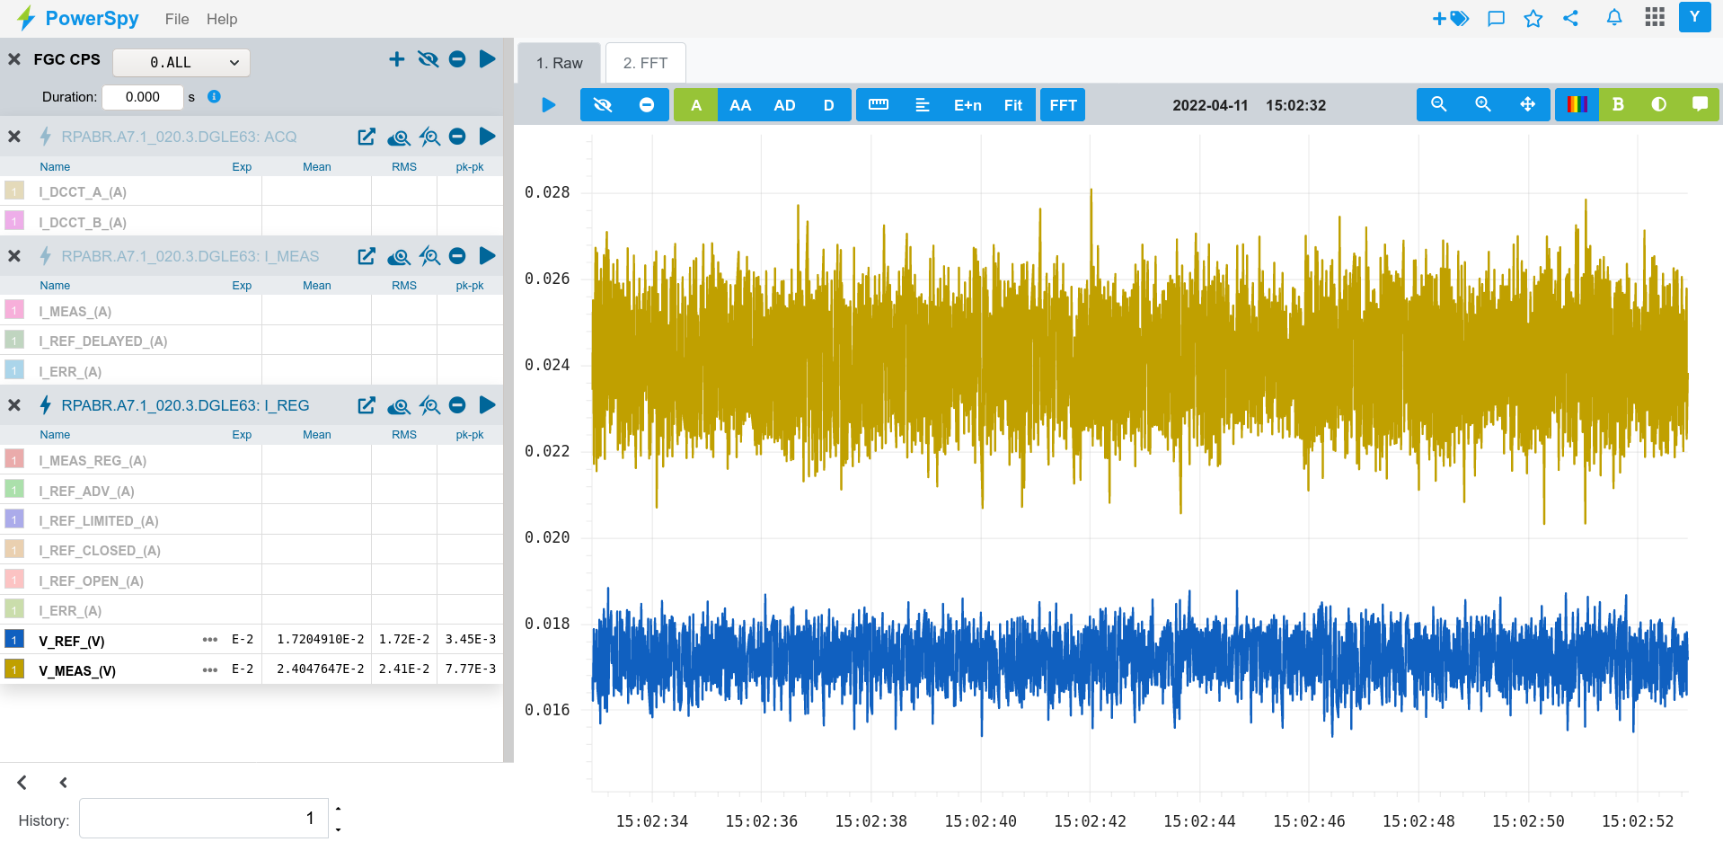Click the Duration input field
Image resolution: width=1723 pixels, height=842 pixels.
[x=143, y=97]
